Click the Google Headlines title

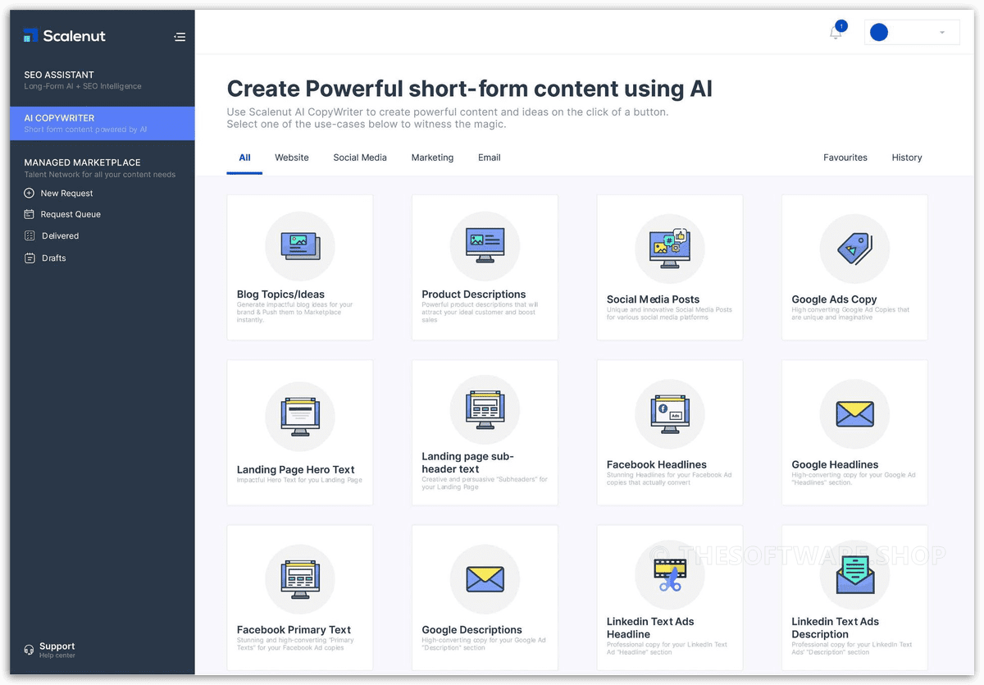835,464
